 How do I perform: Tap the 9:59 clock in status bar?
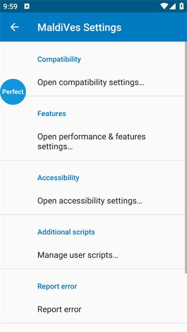[x=10, y=6]
